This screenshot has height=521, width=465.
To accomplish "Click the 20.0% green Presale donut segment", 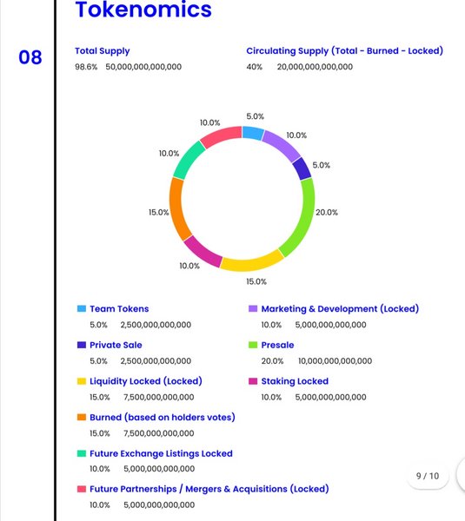I will coord(303,216).
